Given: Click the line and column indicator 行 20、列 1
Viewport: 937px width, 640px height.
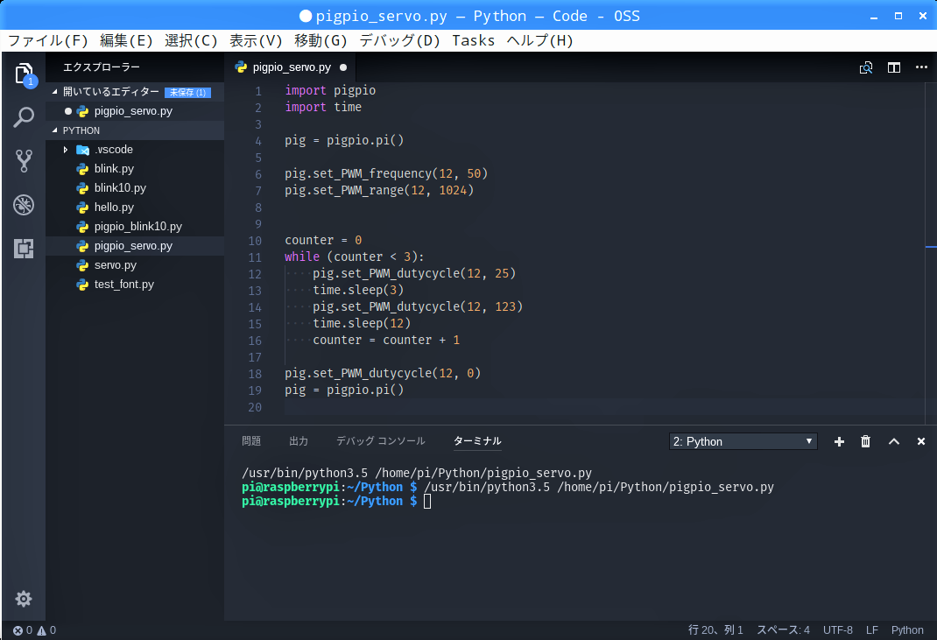Looking at the screenshot, I should coord(715,630).
